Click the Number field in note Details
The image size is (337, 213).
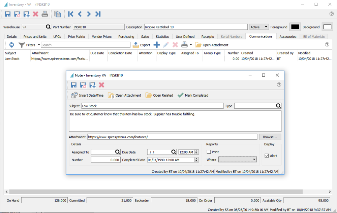coord(105,160)
